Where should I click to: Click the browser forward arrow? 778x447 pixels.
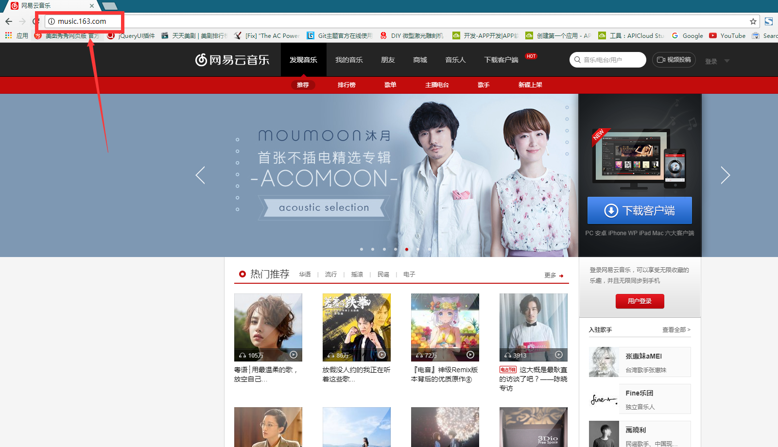click(22, 21)
